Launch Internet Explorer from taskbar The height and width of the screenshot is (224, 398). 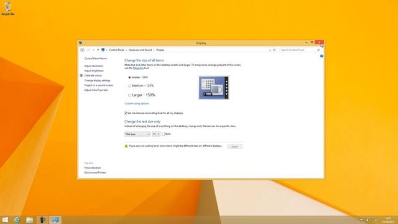pyautogui.click(x=17, y=220)
